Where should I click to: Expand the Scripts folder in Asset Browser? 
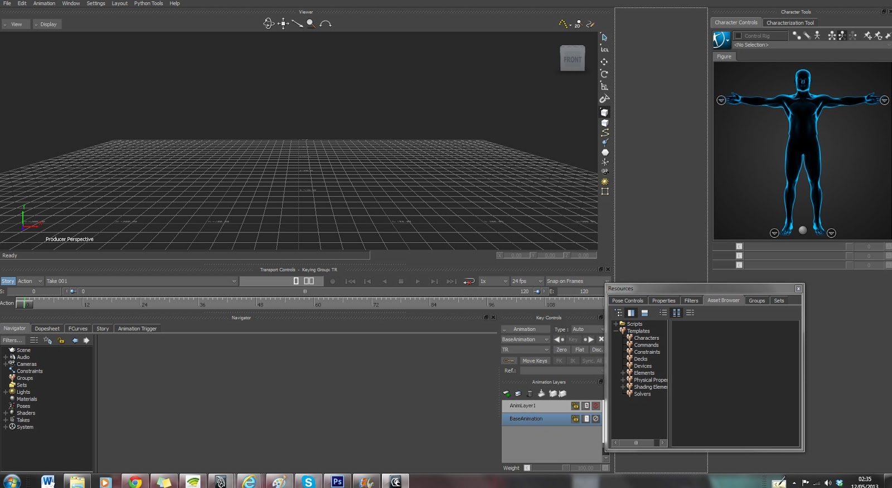pyautogui.click(x=616, y=324)
